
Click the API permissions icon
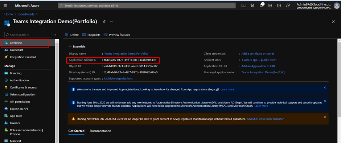6,102
